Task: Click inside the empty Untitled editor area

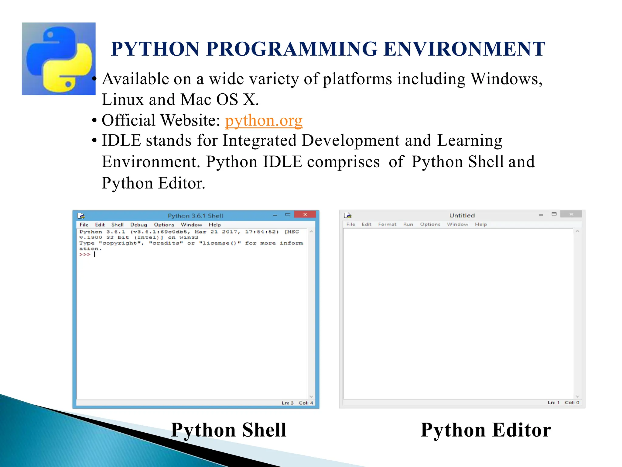Action: click(x=458, y=313)
